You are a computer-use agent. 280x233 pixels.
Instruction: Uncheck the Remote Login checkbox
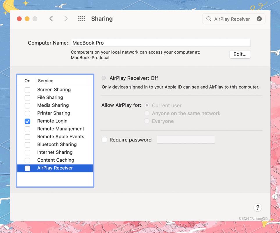[27, 121]
